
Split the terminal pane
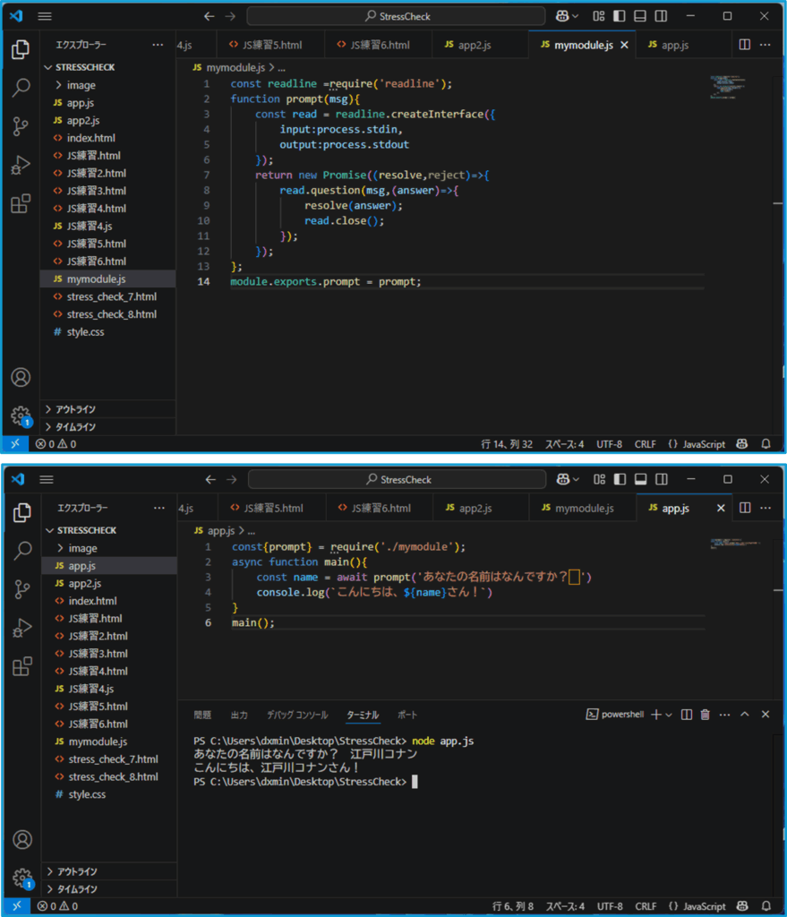coord(687,715)
